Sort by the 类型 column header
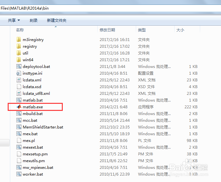Viewport: 221px width, 182px height. [142, 30]
